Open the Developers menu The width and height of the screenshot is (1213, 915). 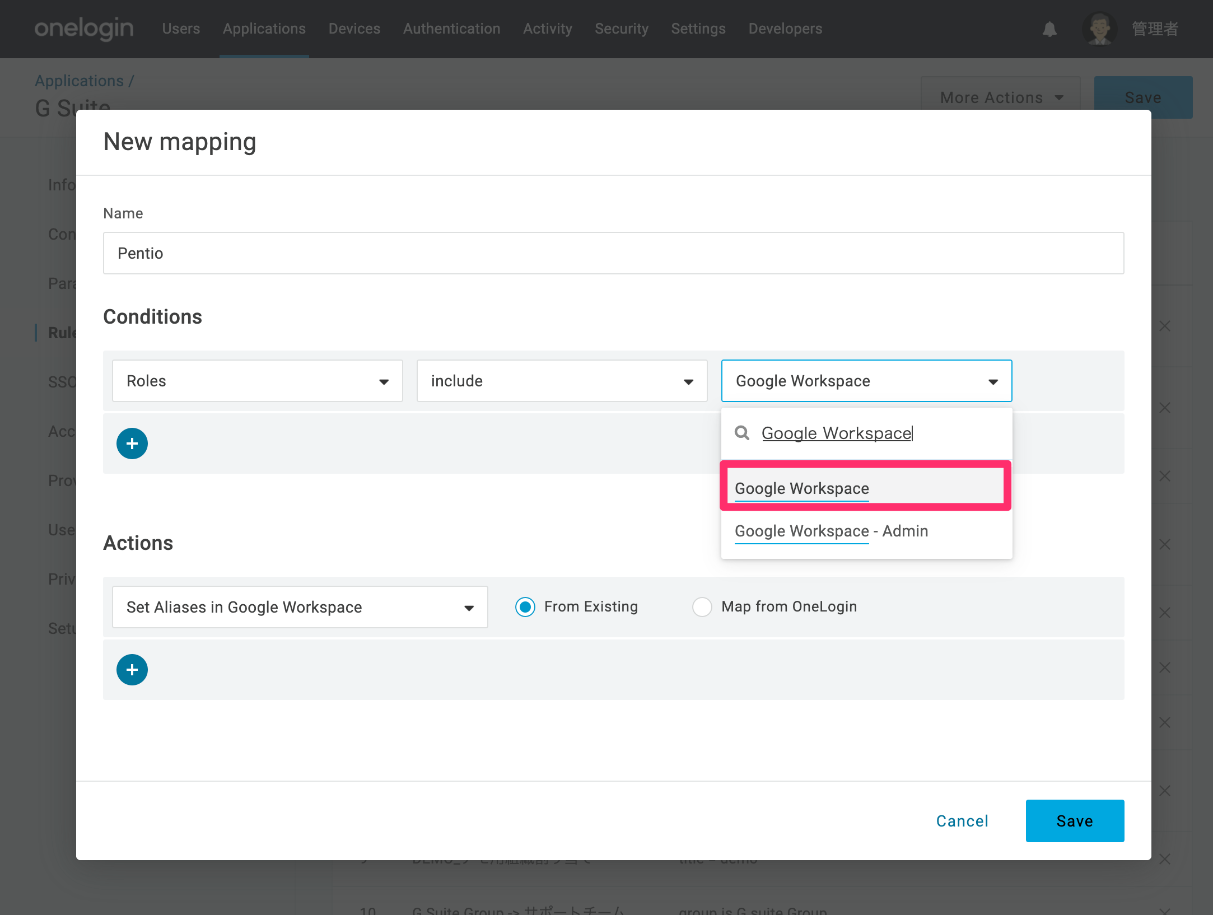[x=785, y=29]
